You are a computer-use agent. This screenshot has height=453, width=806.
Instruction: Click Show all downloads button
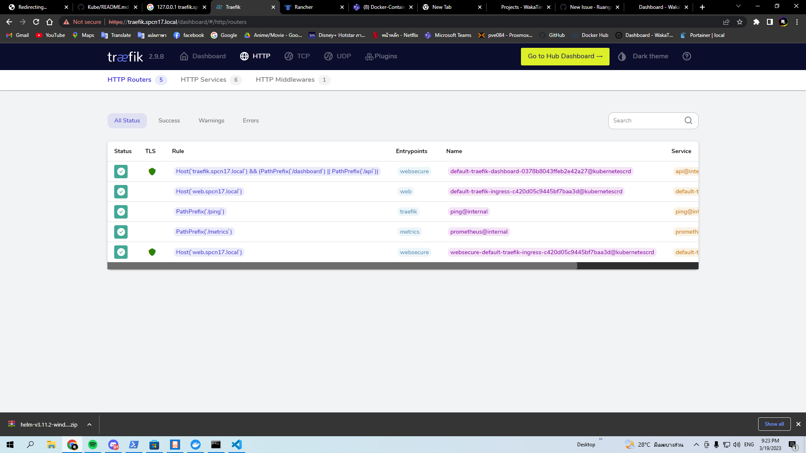coord(774,424)
